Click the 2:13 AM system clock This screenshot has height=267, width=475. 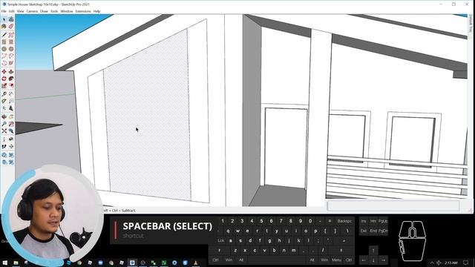click(451, 263)
